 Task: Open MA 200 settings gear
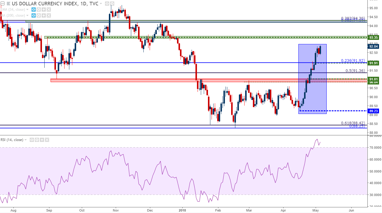[x=39, y=15]
